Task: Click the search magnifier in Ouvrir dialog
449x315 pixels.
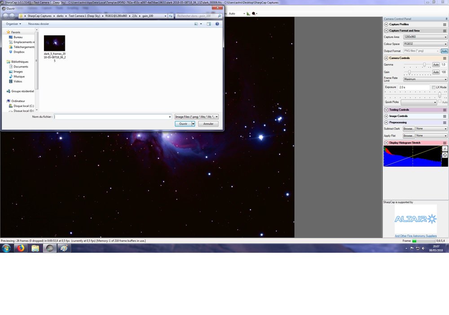Action: (220, 16)
